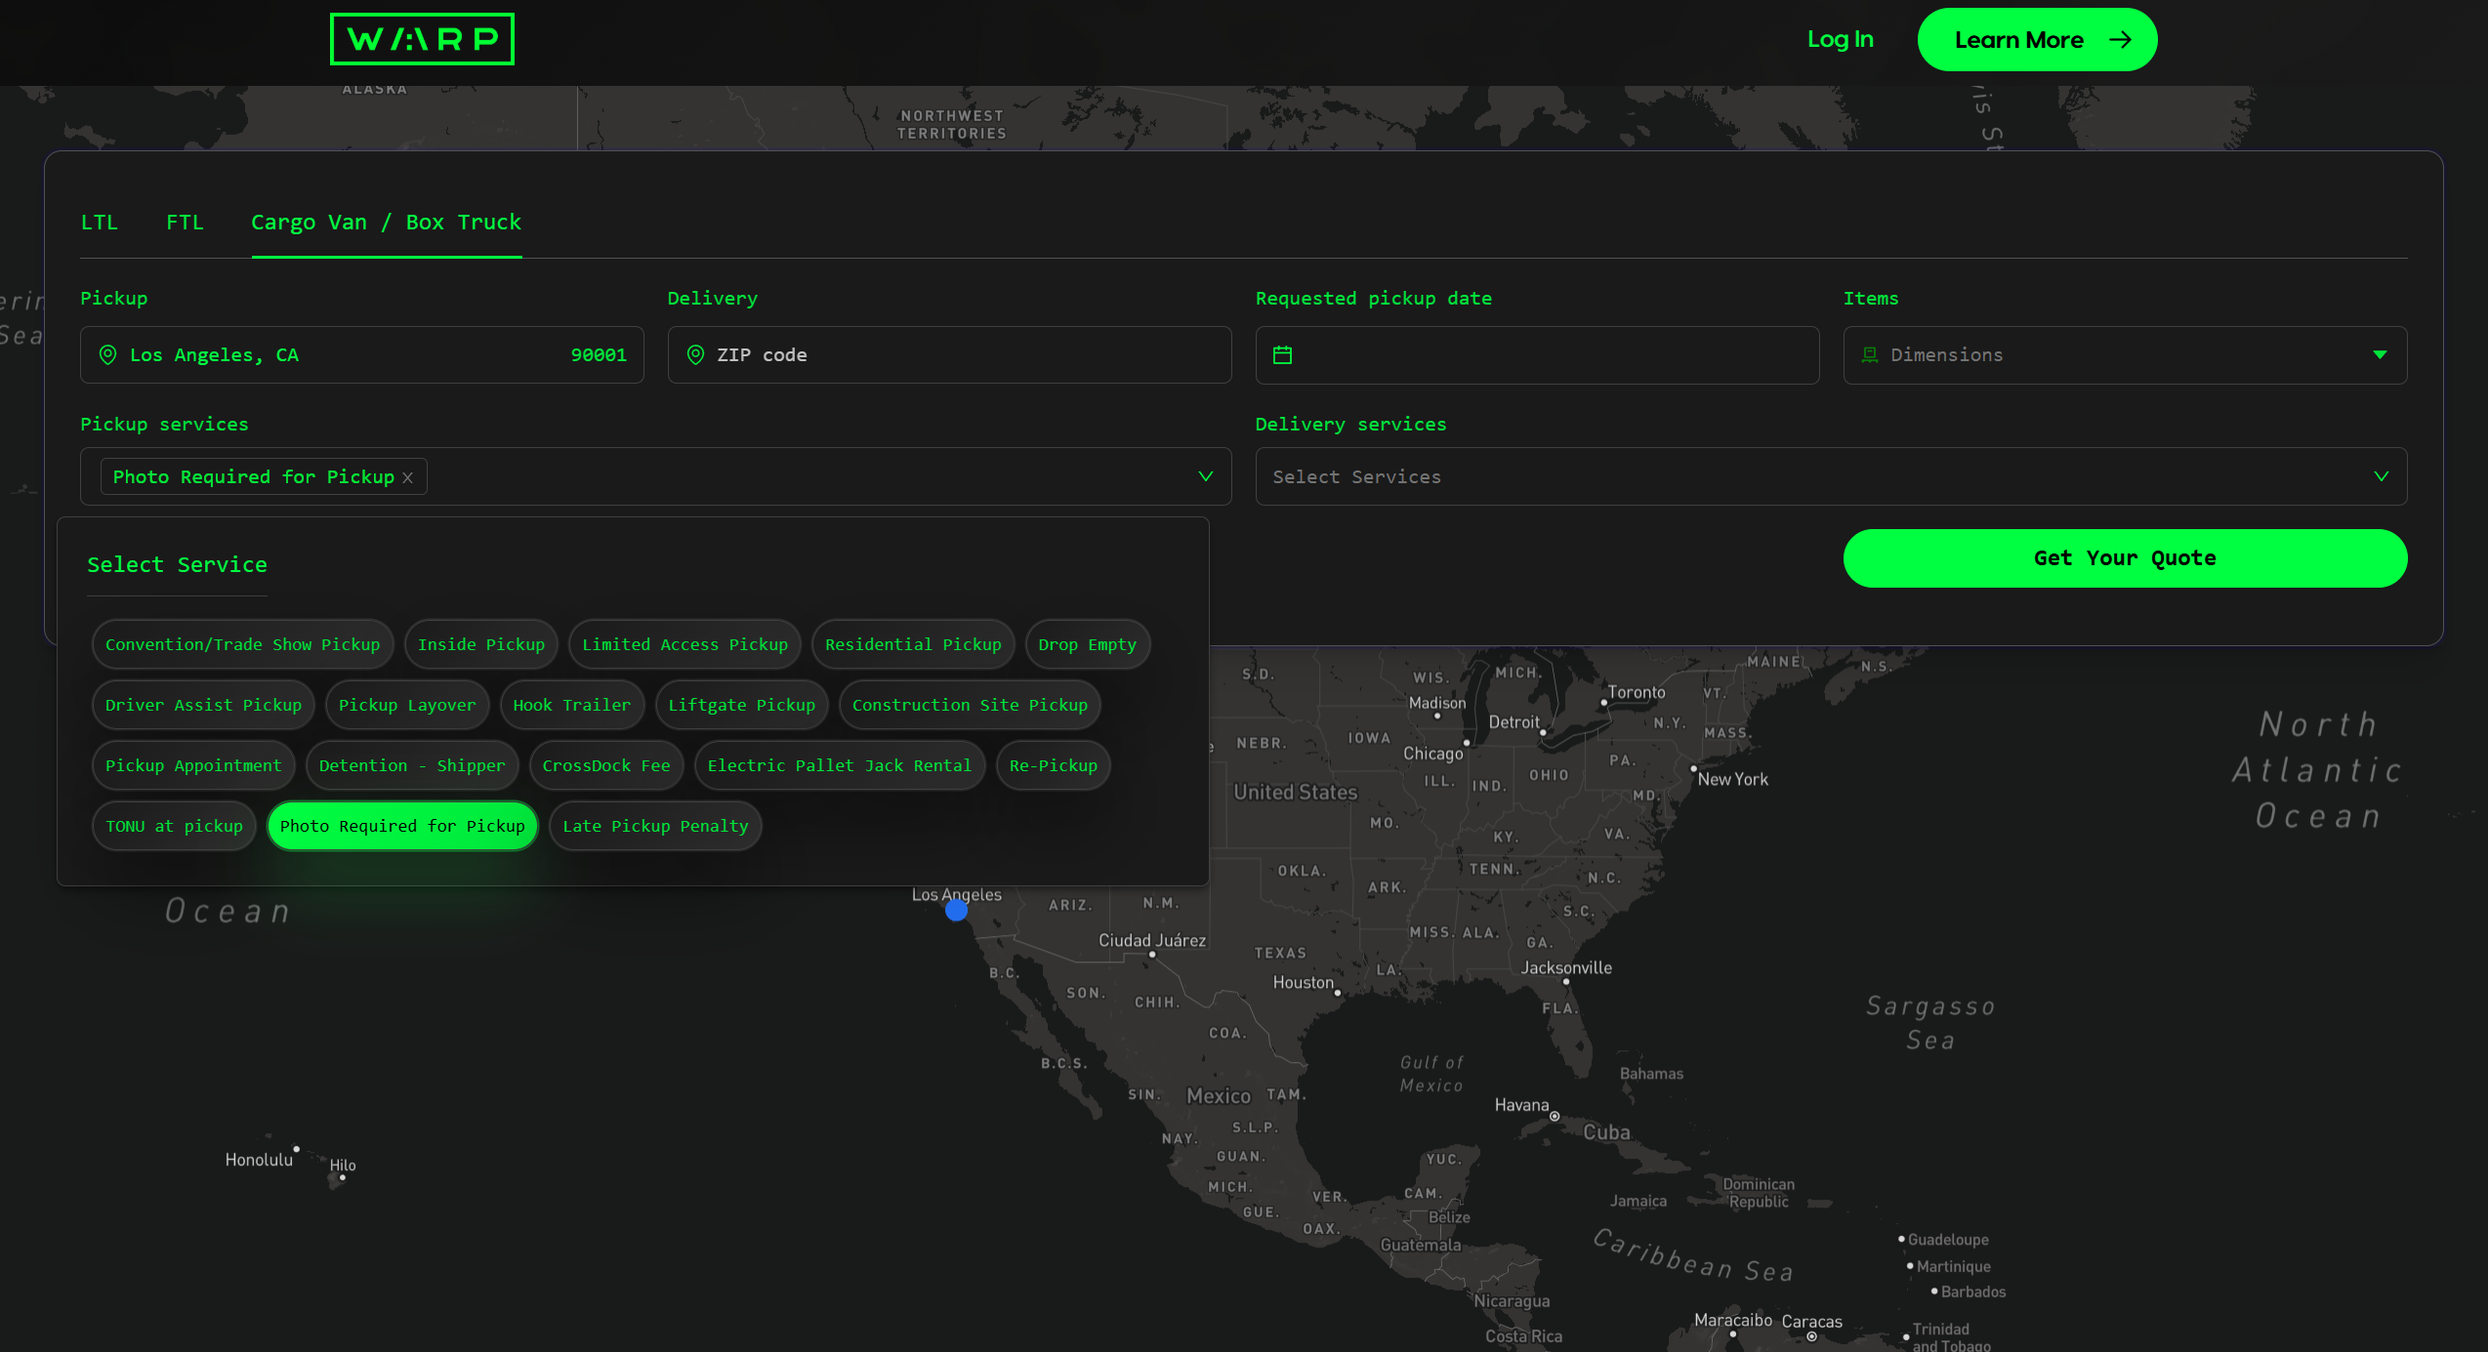Image resolution: width=2488 pixels, height=1352 pixels.
Task: Expand the Delivery services dropdown
Action: tap(2380, 476)
